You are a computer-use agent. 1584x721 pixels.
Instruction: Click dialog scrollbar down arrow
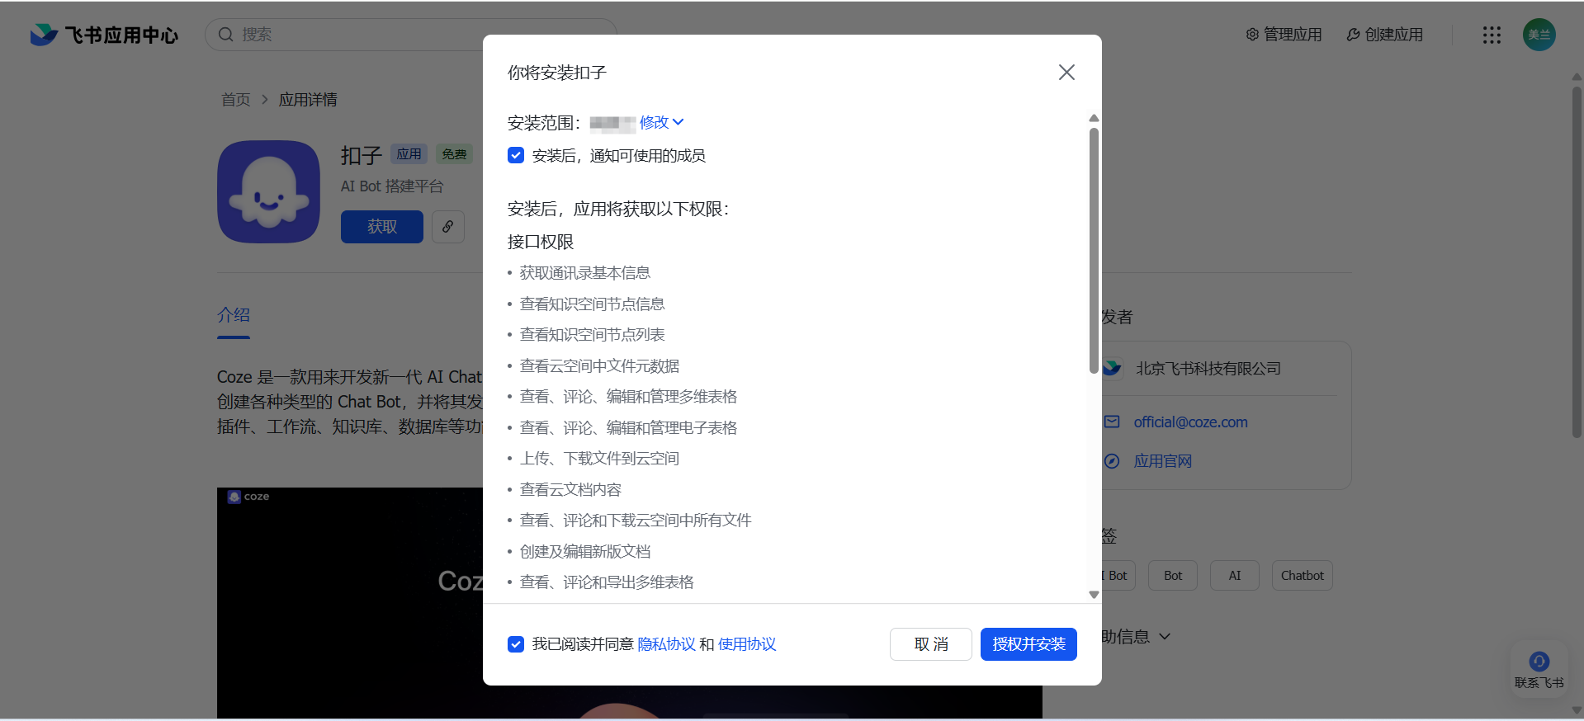tap(1094, 595)
